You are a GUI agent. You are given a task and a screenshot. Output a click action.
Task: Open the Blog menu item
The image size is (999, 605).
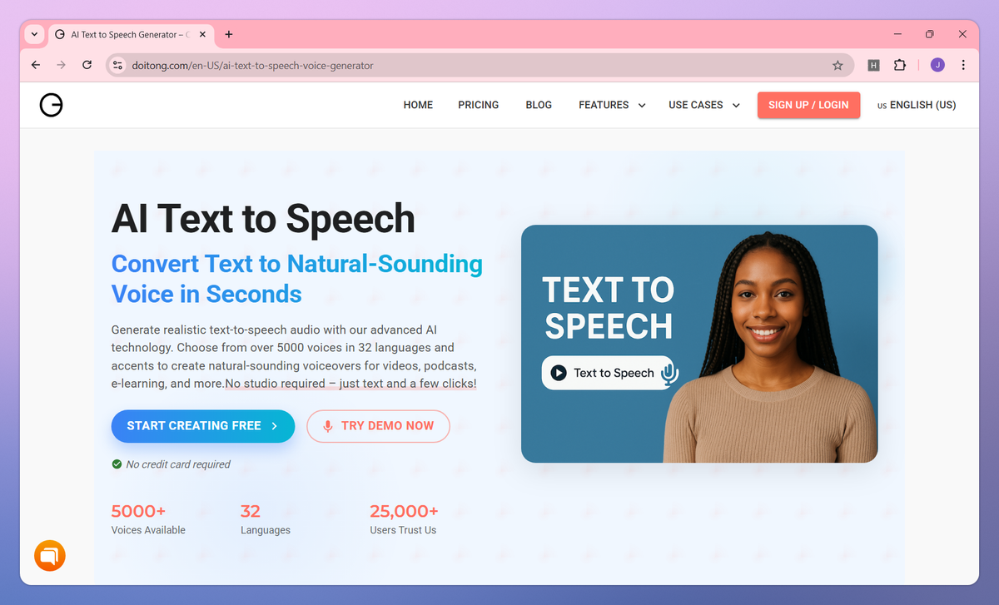[539, 105]
